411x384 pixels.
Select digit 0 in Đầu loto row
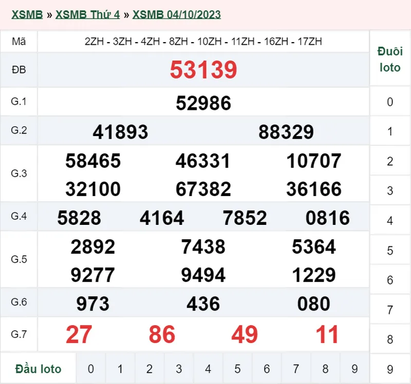click(x=91, y=369)
